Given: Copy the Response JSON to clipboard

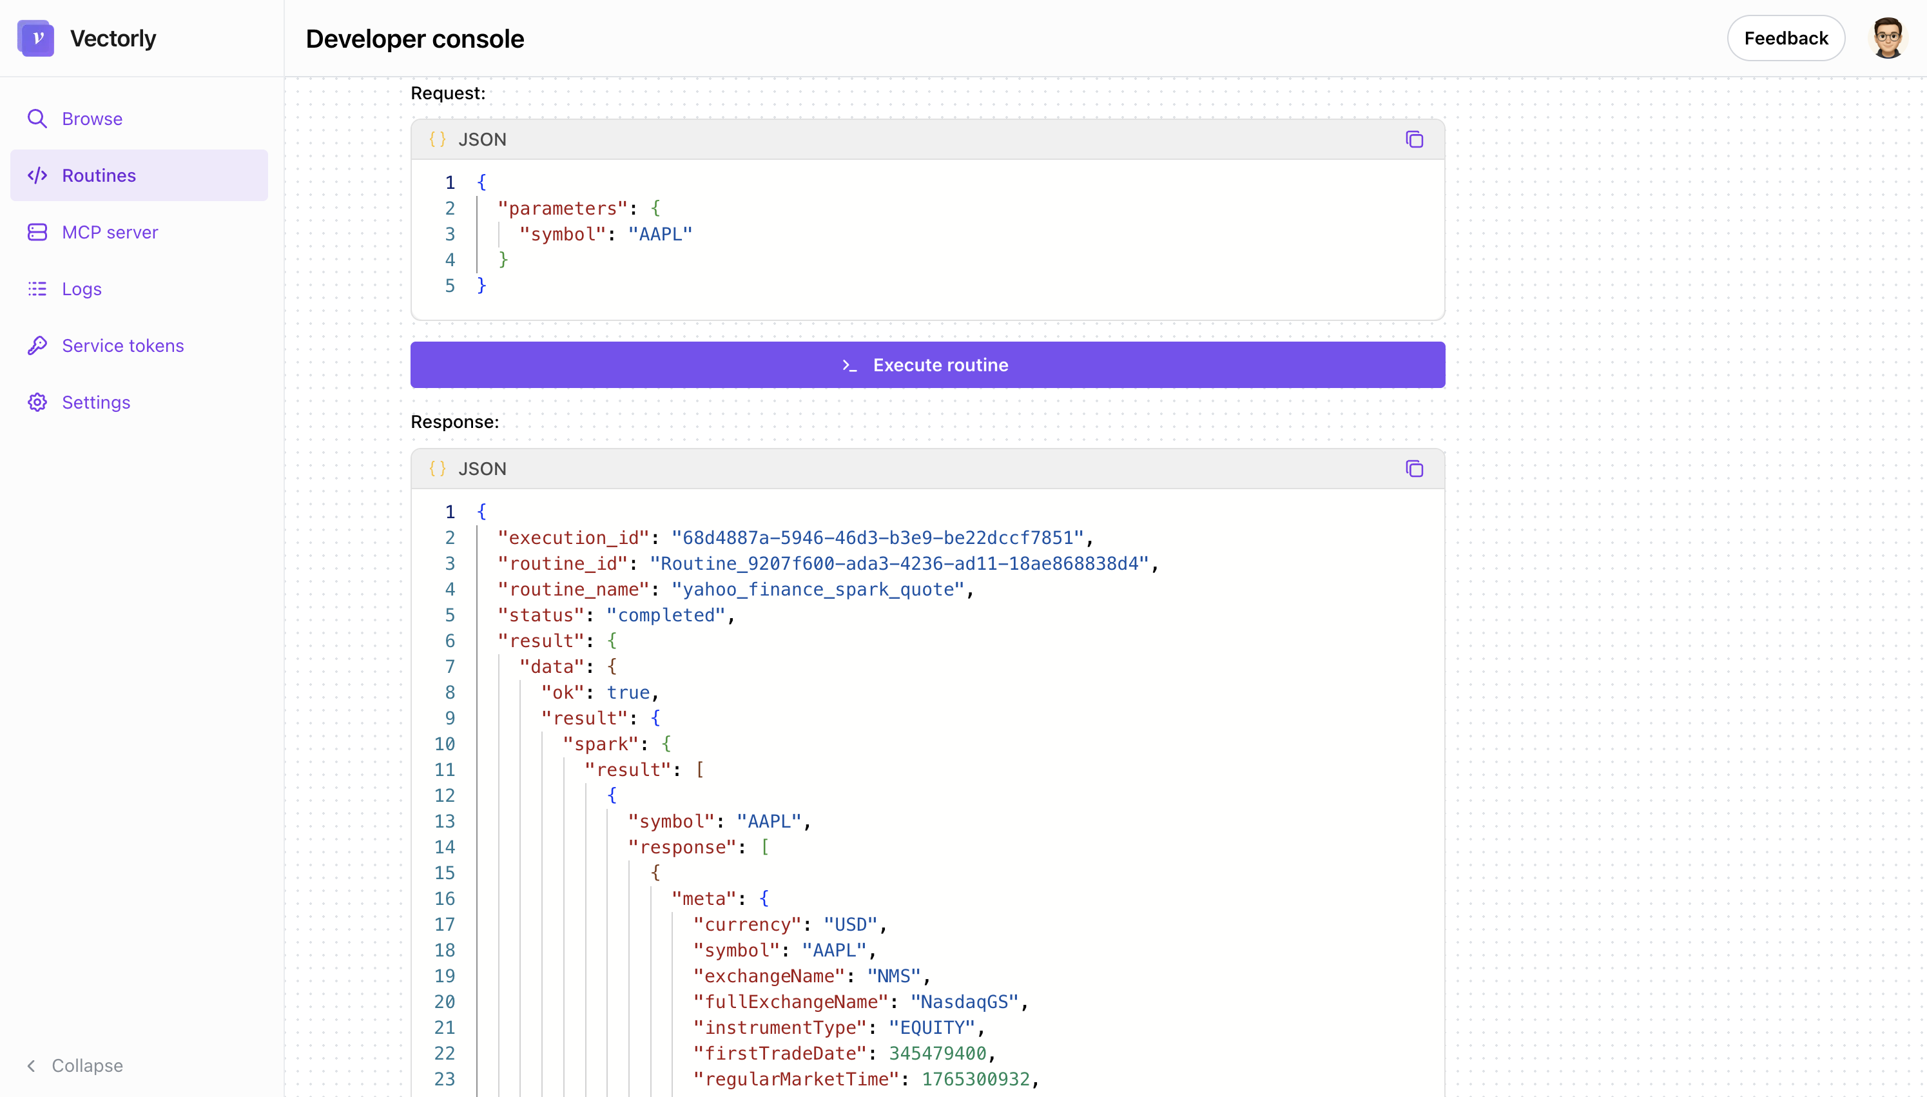Looking at the screenshot, I should (x=1414, y=469).
